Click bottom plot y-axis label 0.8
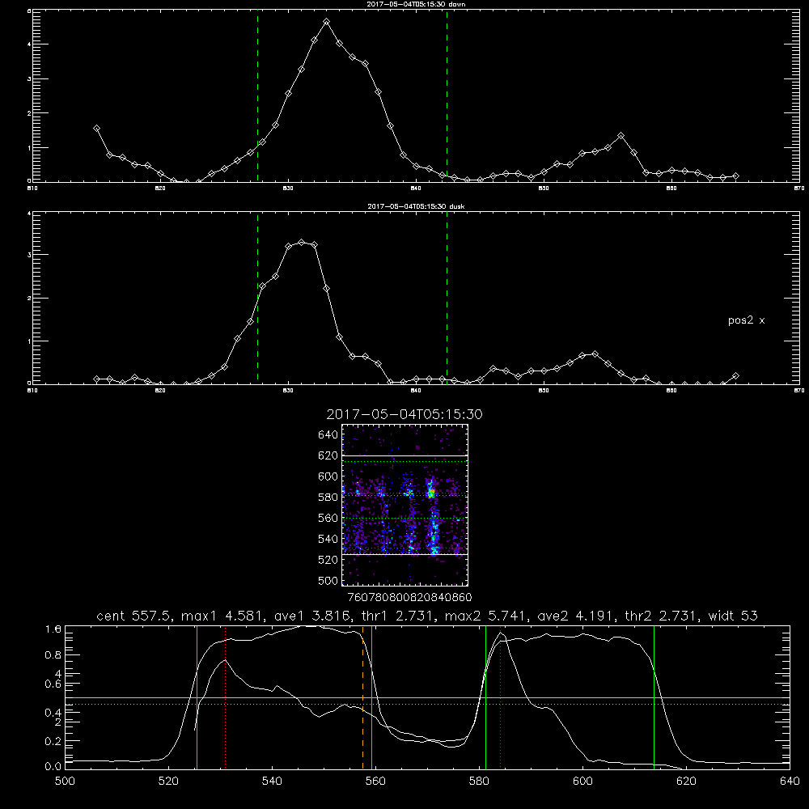 coord(53,655)
